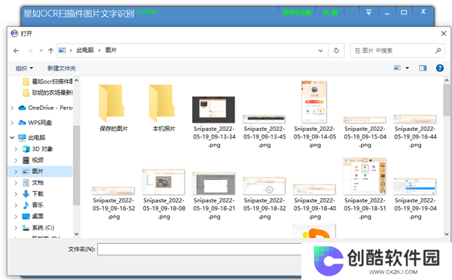Select 此电脑 in the navigation tree
Screen dimensions: 452x280
(32, 138)
